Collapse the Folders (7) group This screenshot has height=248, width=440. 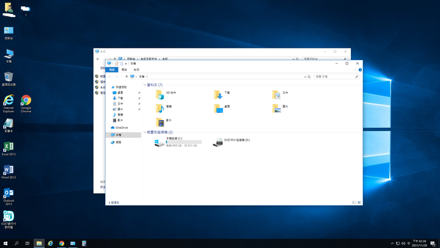[145, 85]
